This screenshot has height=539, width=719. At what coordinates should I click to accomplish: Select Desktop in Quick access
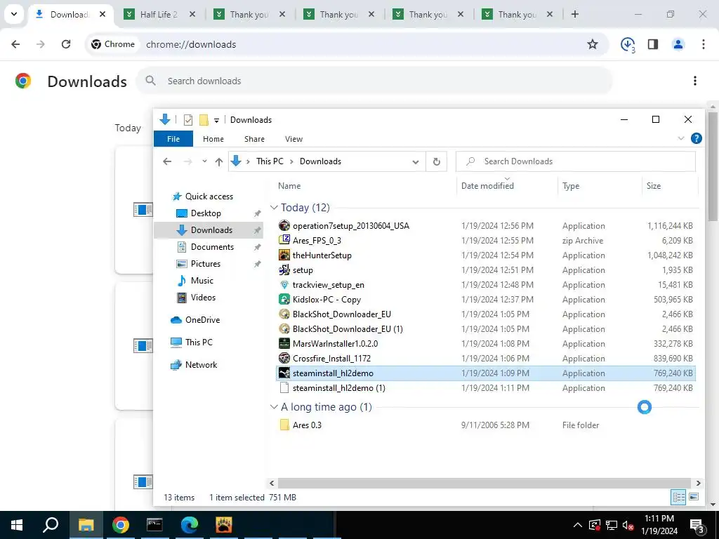pyautogui.click(x=206, y=213)
